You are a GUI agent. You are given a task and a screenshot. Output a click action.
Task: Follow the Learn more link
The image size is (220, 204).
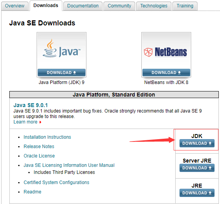coord(25,122)
